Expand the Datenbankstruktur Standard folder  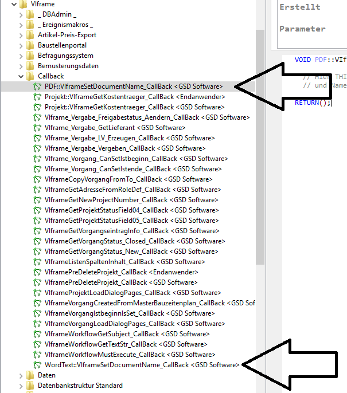(x=21, y=386)
